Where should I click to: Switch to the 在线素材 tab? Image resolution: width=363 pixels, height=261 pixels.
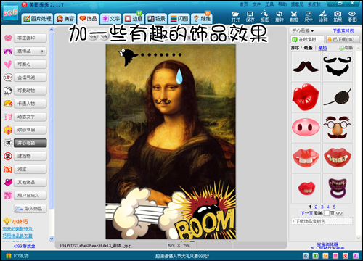[307, 39]
